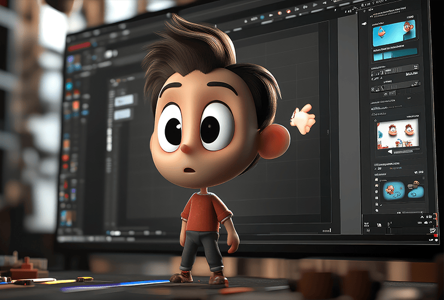
Task: Select the blue circular icon in left sidebar
Action: tap(69, 86)
